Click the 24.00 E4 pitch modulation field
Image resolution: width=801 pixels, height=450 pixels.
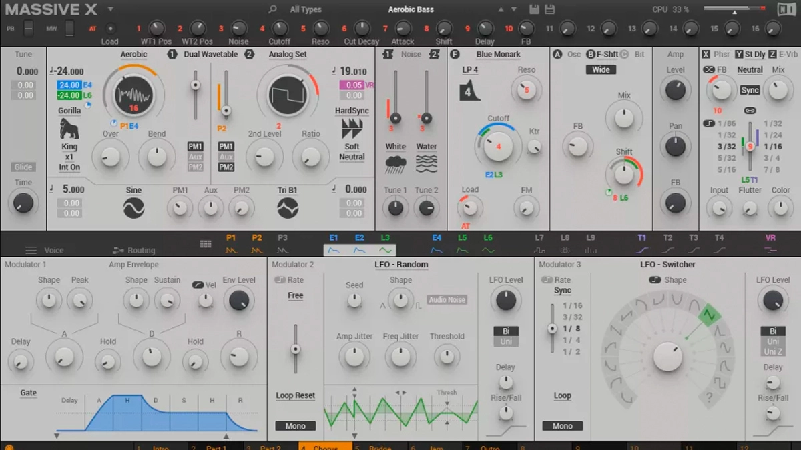69,85
